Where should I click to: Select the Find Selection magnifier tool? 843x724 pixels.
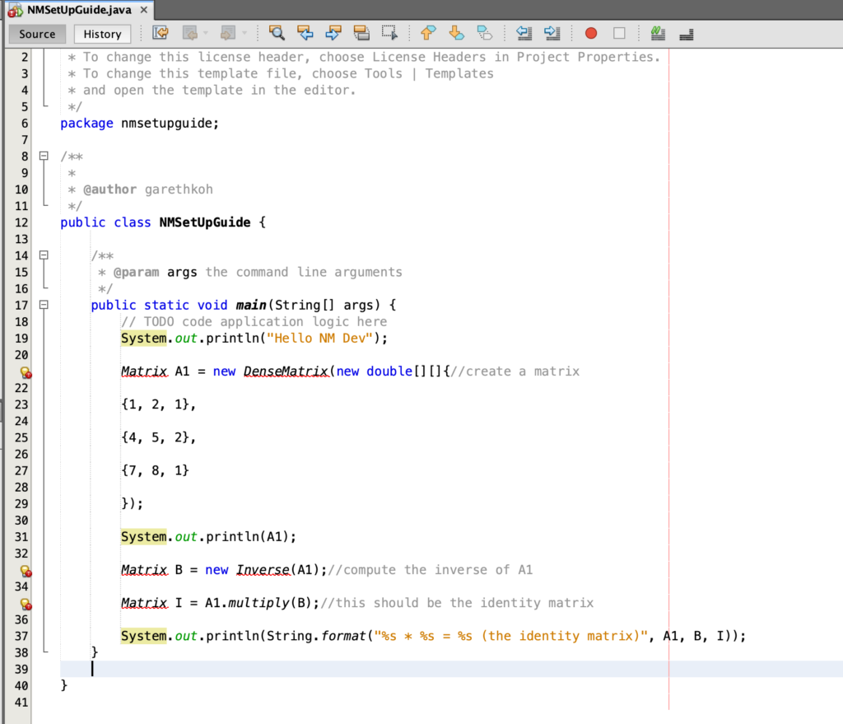click(276, 33)
